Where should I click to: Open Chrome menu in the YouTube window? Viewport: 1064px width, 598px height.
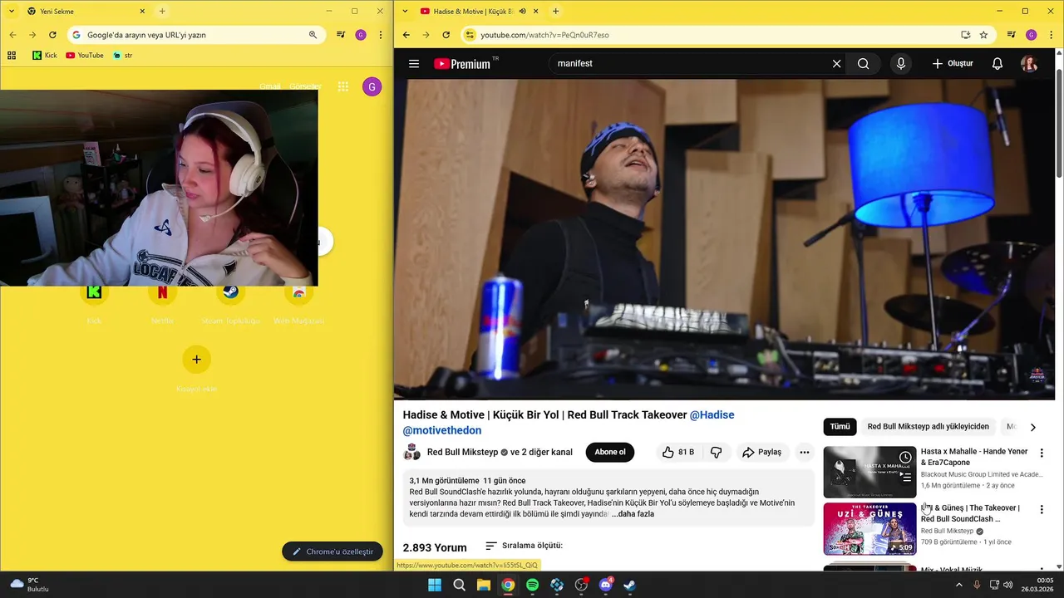click(1051, 35)
